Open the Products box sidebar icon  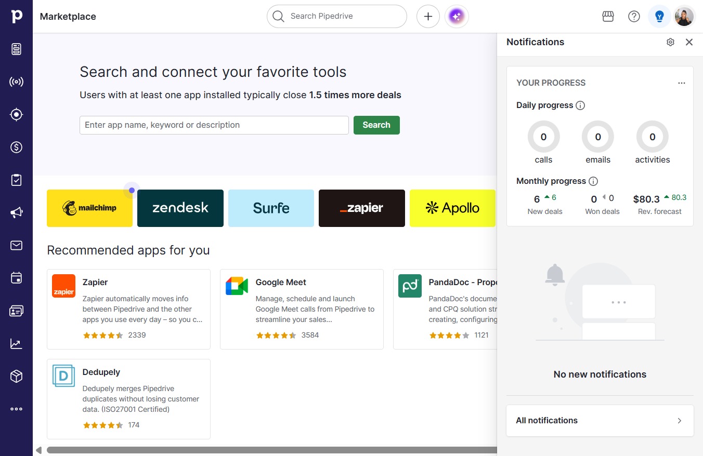pyautogui.click(x=17, y=377)
